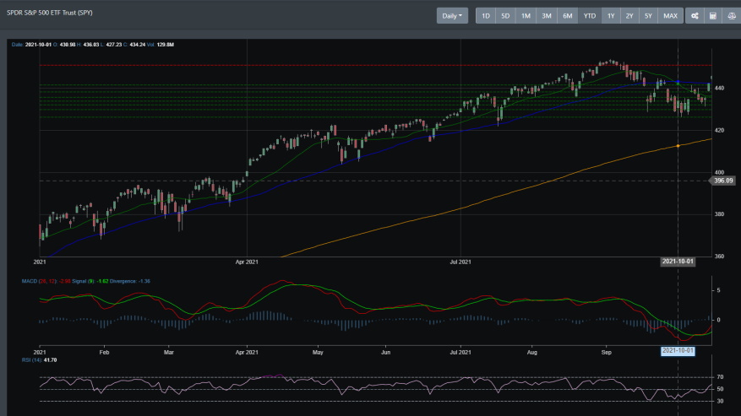Click the Apr 2021 label on price axis
This screenshot has width=741, height=416.
[247, 262]
